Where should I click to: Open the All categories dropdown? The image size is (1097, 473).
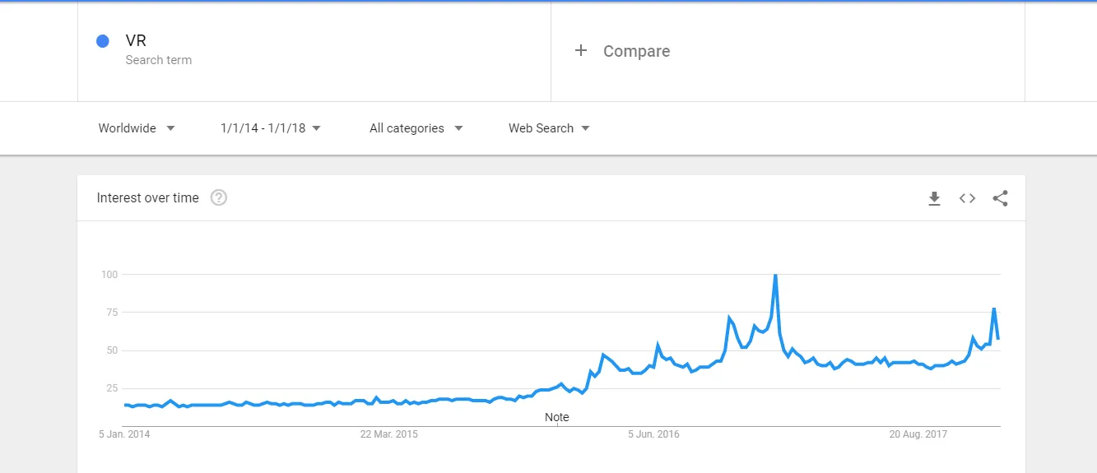pos(416,128)
